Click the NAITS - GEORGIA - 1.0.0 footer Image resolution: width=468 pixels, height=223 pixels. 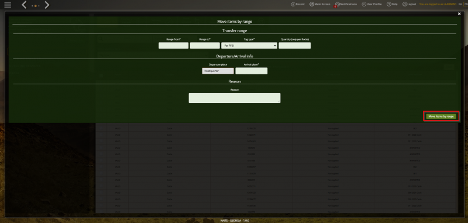click(235, 221)
